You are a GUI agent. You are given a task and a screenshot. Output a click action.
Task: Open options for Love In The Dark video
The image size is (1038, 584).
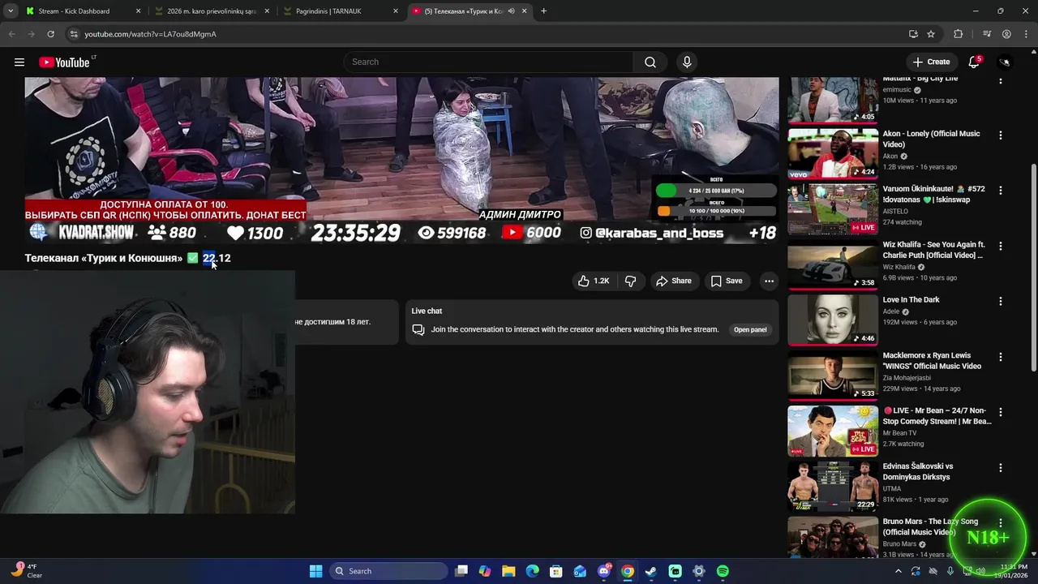[1000, 301]
